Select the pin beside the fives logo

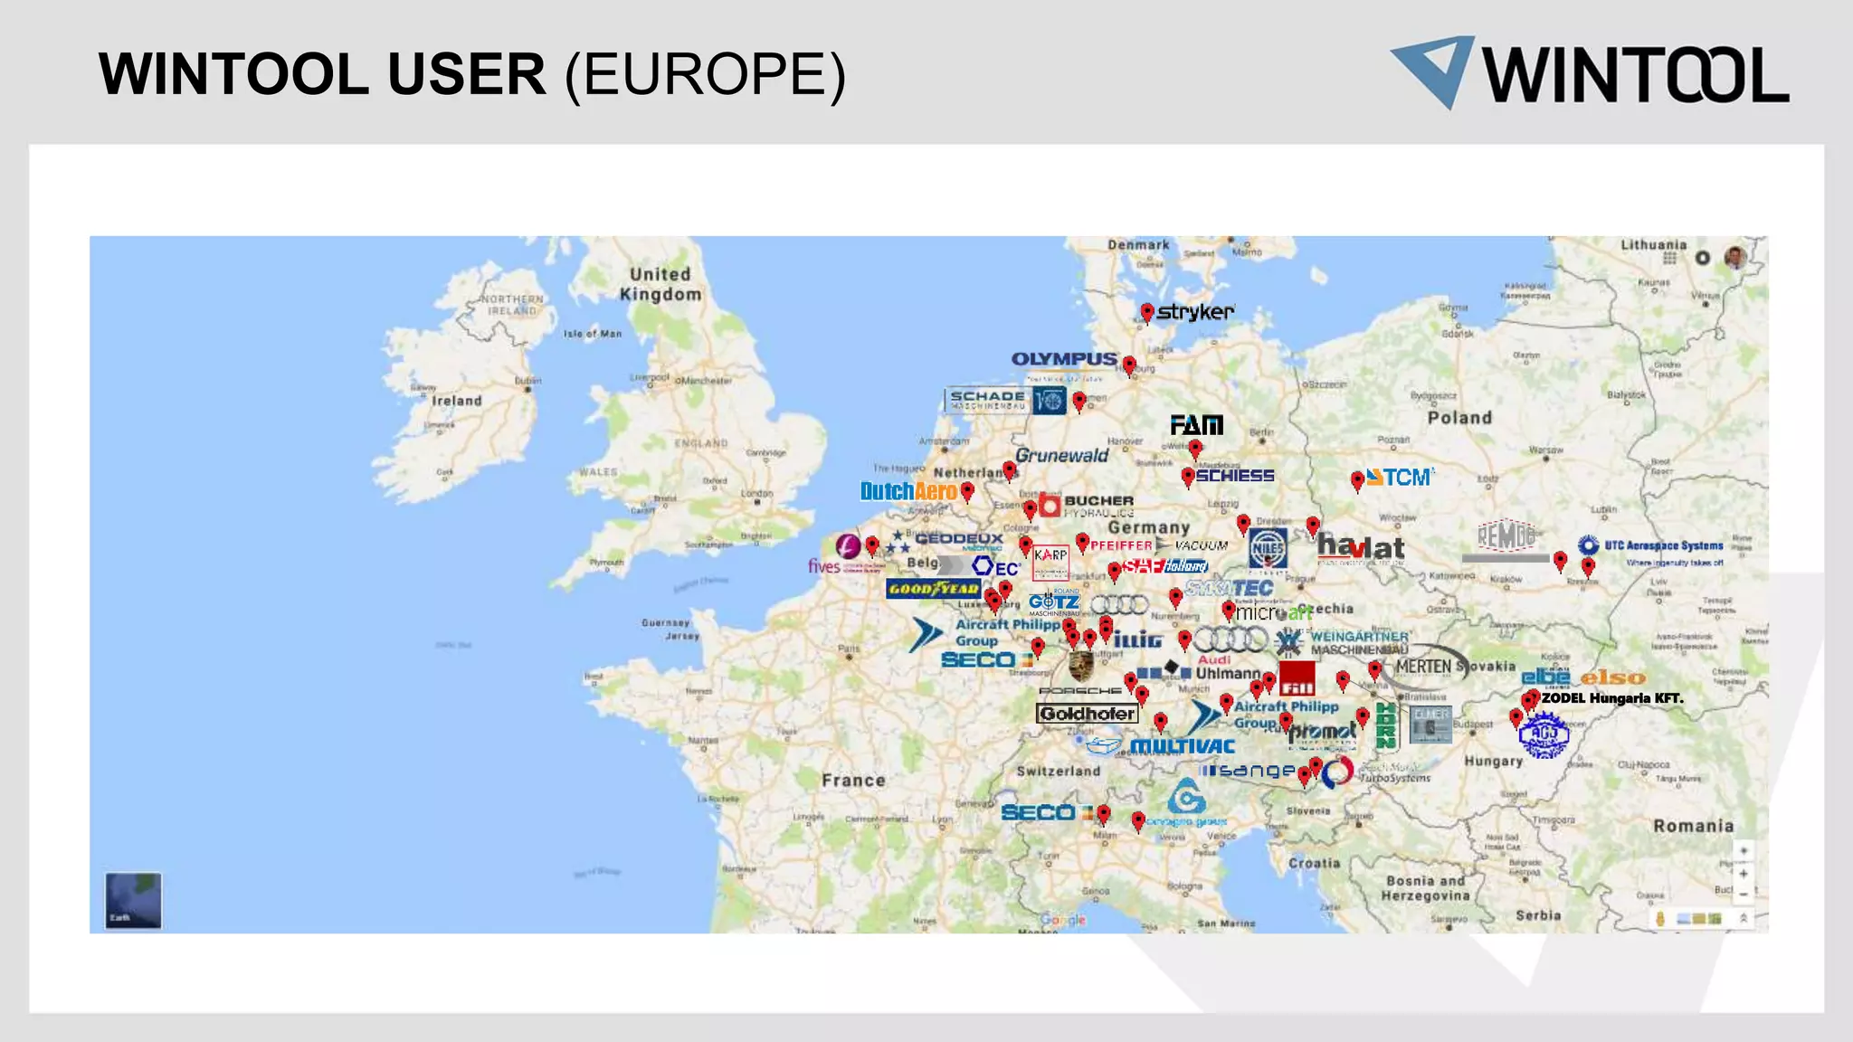tap(871, 545)
